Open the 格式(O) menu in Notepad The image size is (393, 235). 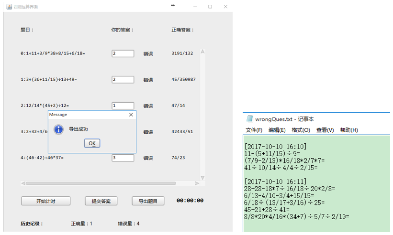[301, 130]
